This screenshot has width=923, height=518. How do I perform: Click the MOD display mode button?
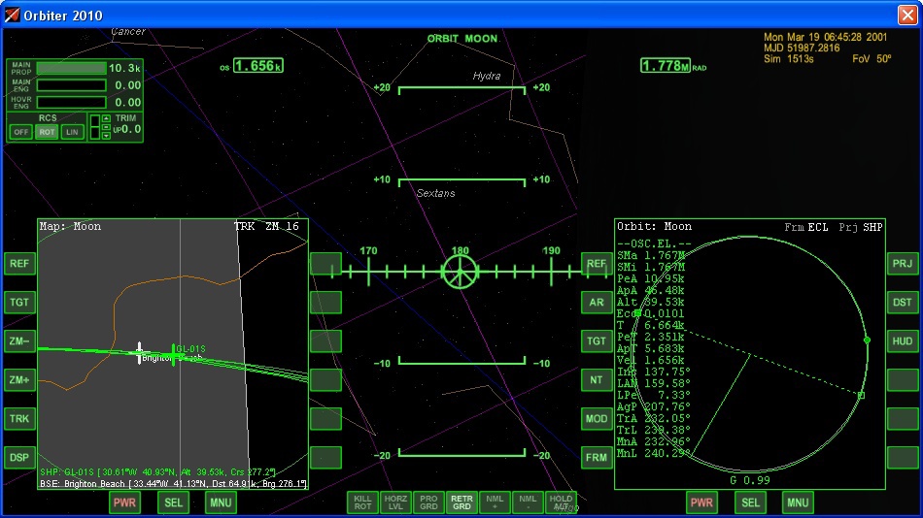(x=597, y=419)
